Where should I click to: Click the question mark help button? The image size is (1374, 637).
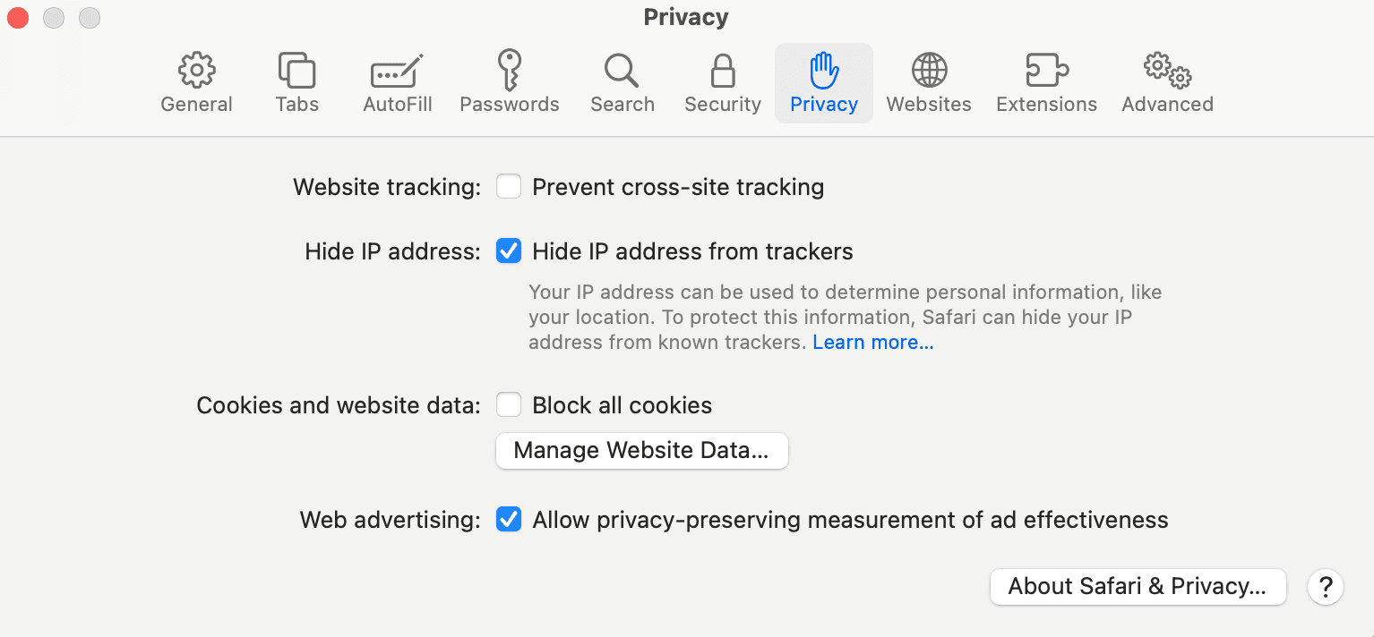1325,587
